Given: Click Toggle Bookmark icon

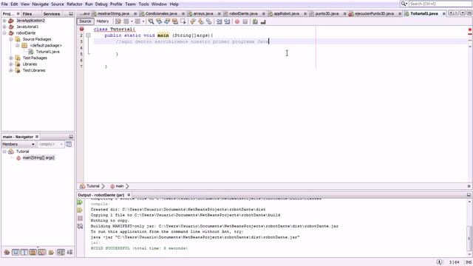Looking at the screenshot, I should pyautogui.click(x=208, y=21).
